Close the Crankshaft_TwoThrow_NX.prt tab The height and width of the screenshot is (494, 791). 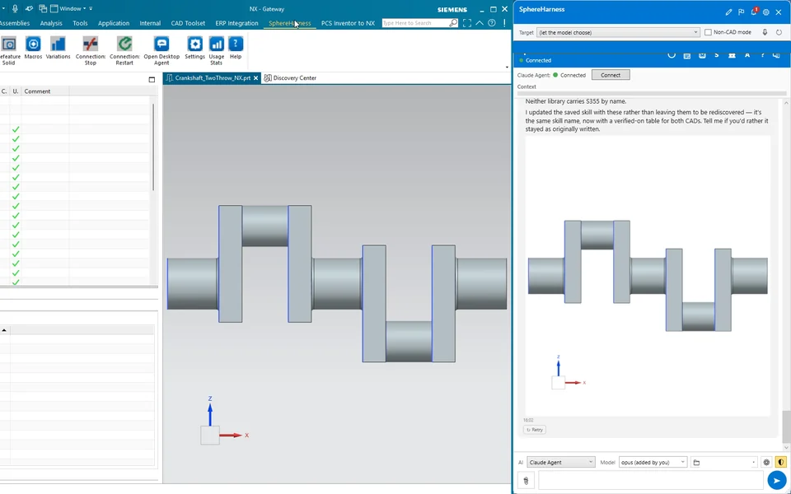click(255, 78)
